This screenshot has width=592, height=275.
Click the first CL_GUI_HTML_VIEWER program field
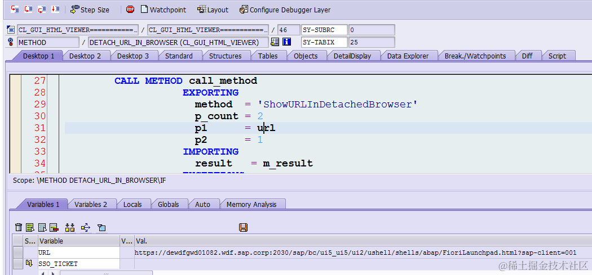[78, 30]
